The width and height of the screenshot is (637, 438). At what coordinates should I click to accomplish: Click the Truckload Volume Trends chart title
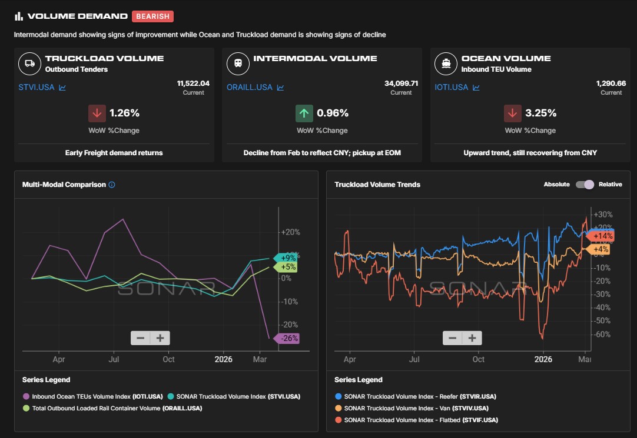coord(377,185)
